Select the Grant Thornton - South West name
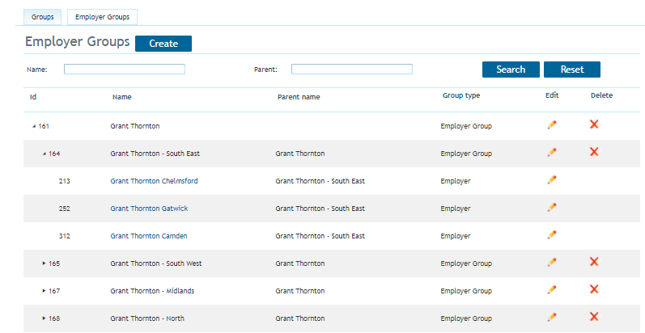Viewport: 645px width, 333px height. tap(156, 263)
